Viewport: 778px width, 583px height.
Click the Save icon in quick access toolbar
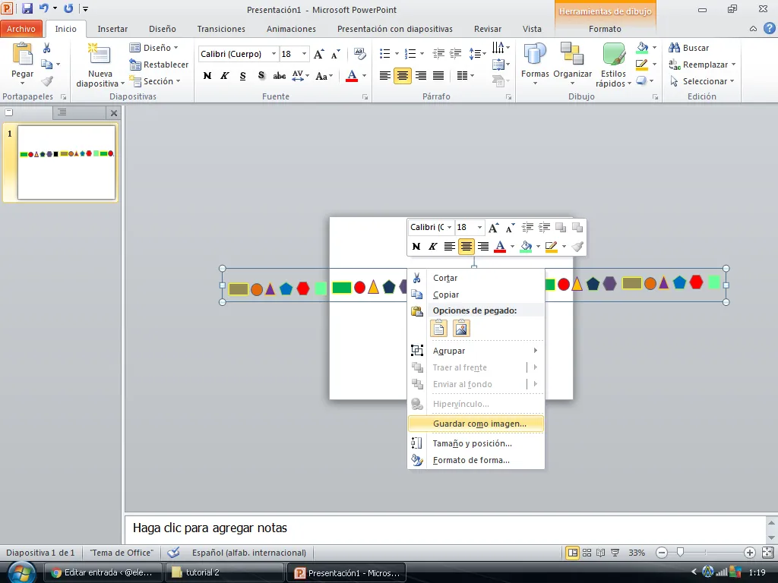click(x=27, y=8)
